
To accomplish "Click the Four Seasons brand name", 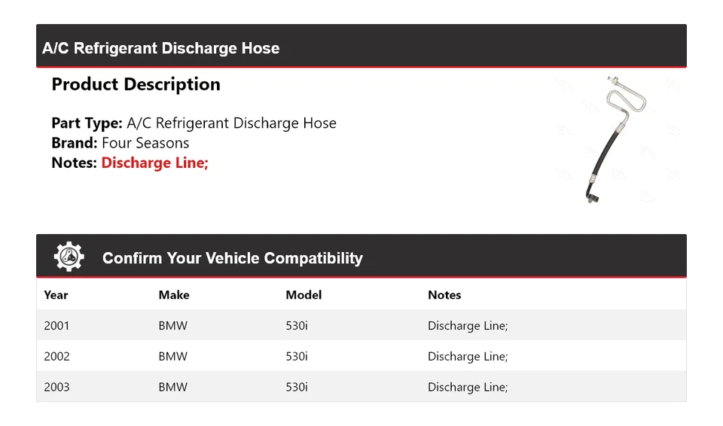I will point(145,143).
